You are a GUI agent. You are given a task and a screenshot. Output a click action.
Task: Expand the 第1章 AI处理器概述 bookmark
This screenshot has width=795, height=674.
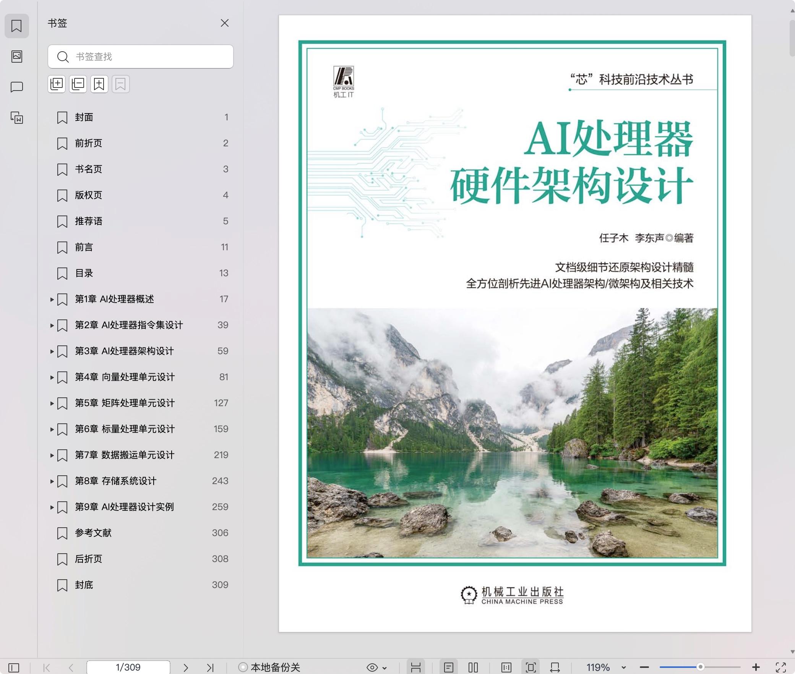(52, 299)
